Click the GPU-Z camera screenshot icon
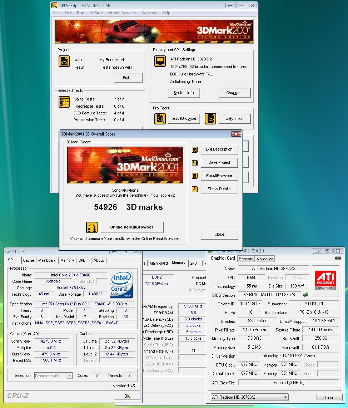 click(x=338, y=258)
